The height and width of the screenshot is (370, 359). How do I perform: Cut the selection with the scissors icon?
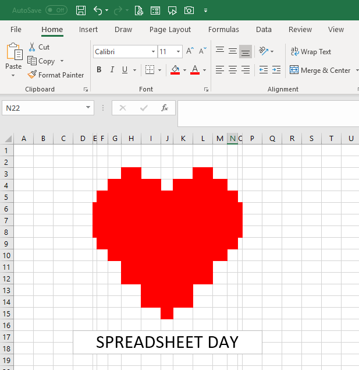[32, 47]
